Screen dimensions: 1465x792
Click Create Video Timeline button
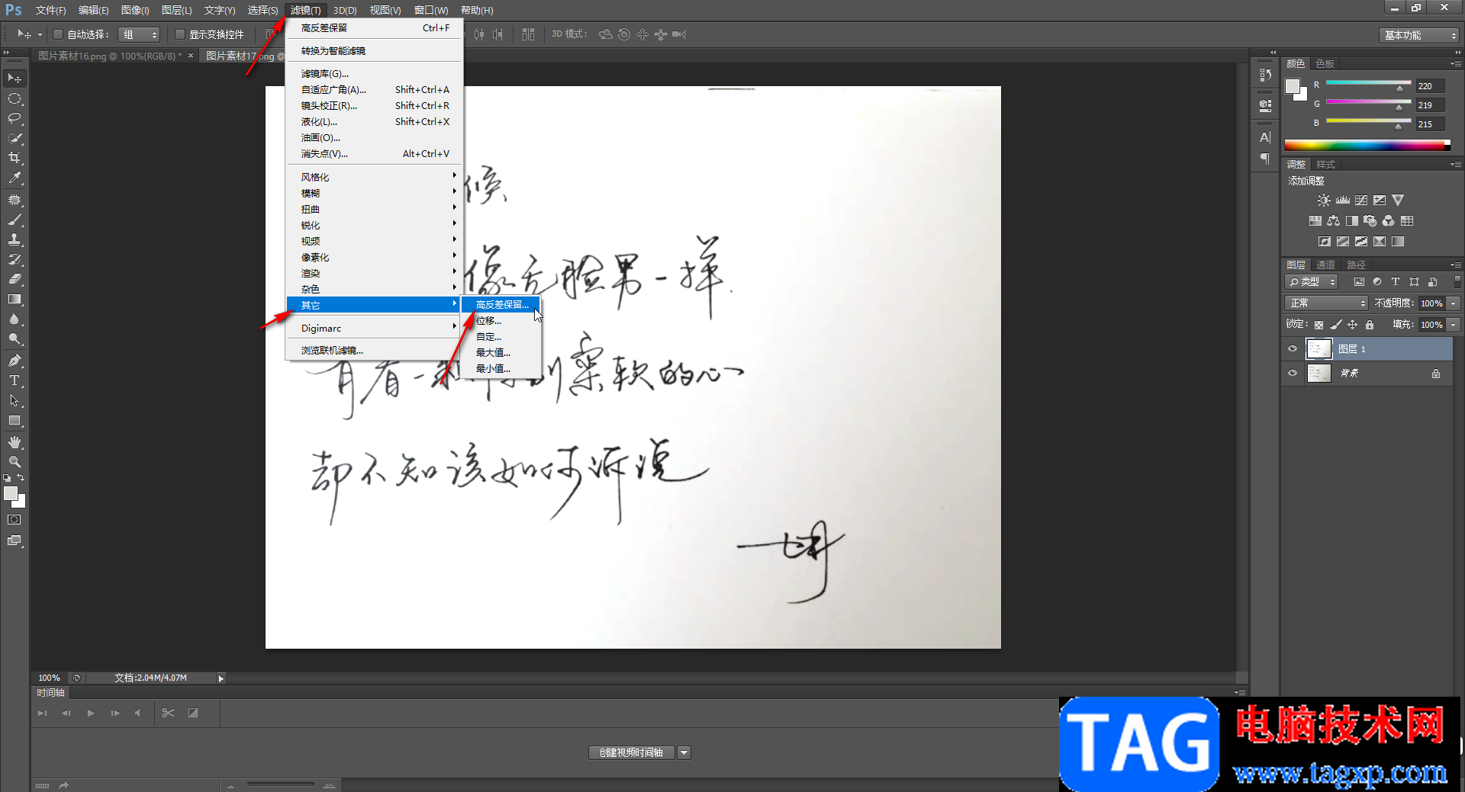coord(631,753)
